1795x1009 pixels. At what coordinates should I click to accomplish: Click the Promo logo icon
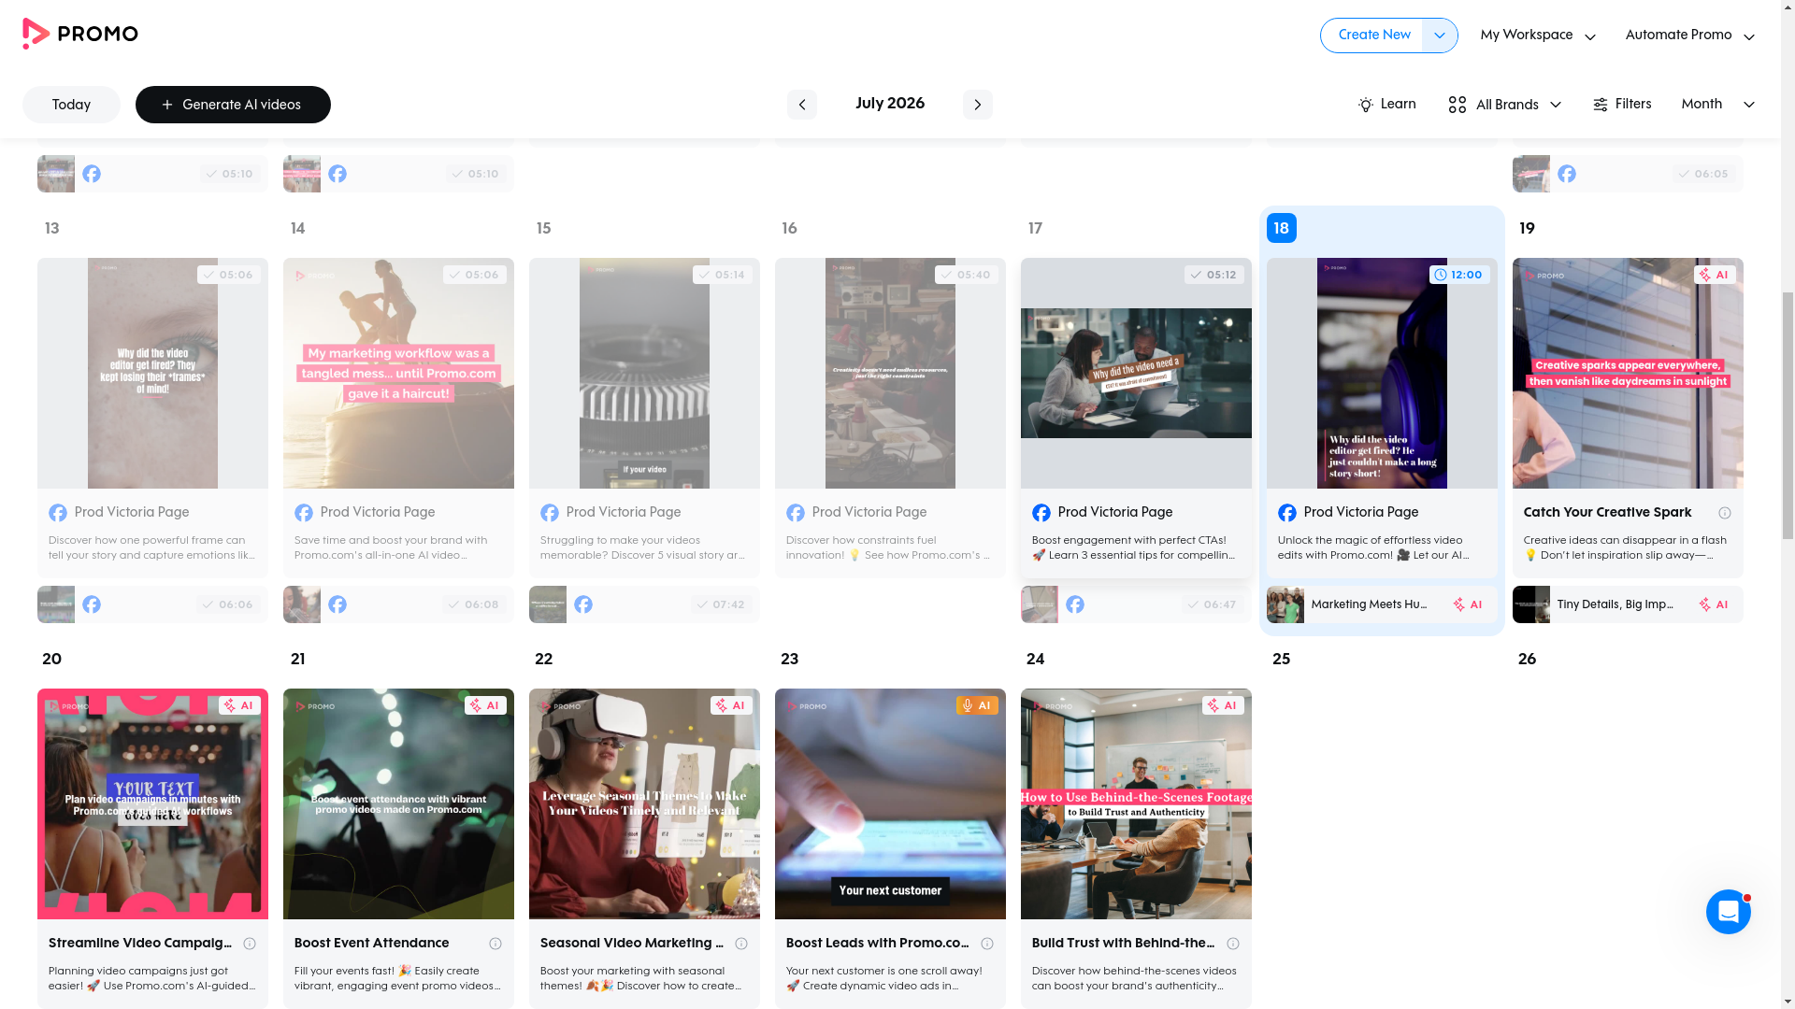click(x=36, y=34)
